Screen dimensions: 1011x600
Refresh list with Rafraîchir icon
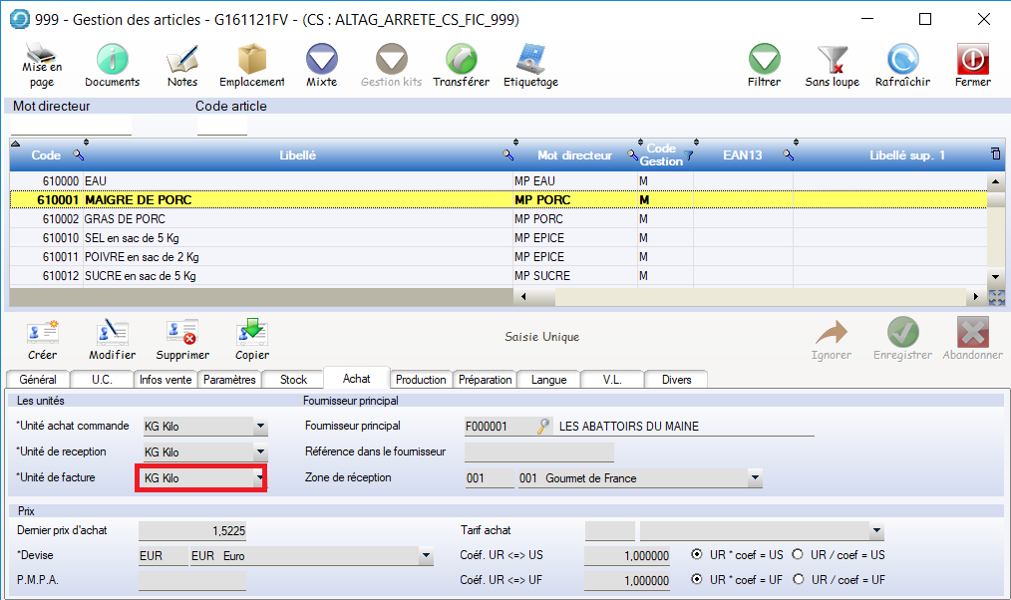pyautogui.click(x=902, y=60)
